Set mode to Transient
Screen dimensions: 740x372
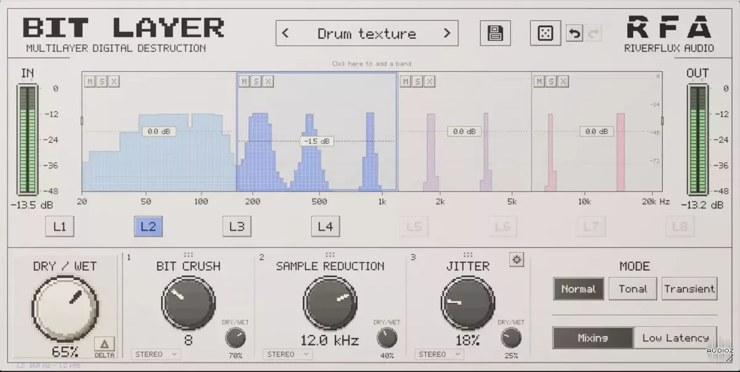coord(689,289)
